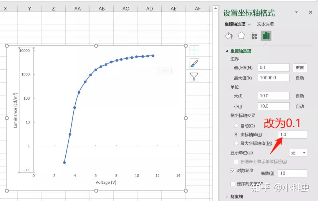
Task: Open Chart Styles with the brush icon
Action: (194, 63)
